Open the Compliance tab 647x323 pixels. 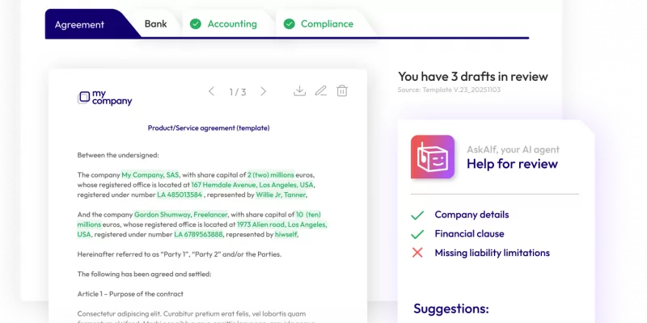(327, 24)
